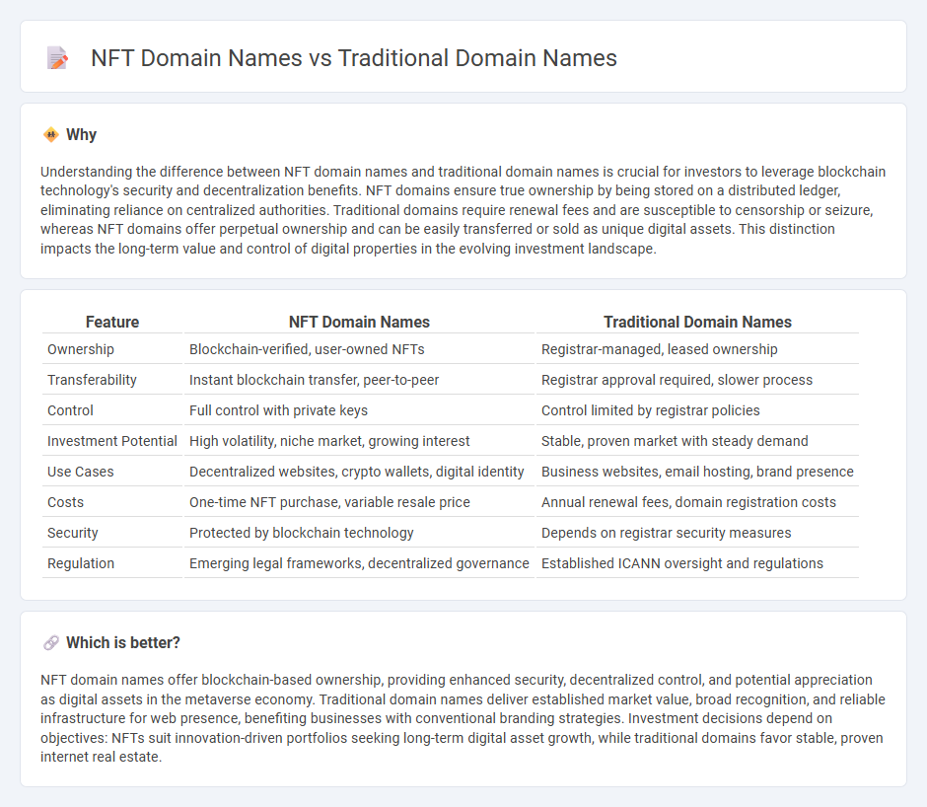Click the Traditional Domain Names column header
This screenshot has height=807, width=927.
coord(697,322)
